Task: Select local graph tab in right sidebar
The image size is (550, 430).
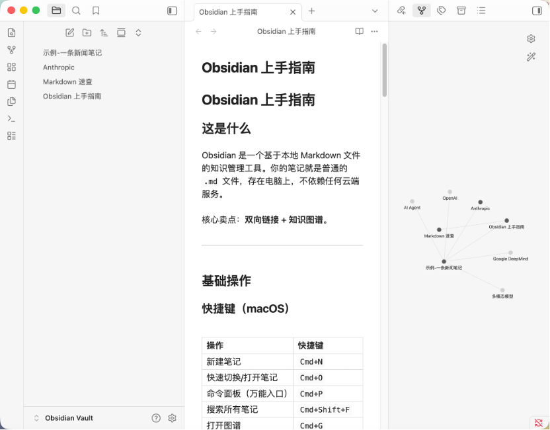Action: pyautogui.click(x=422, y=11)
